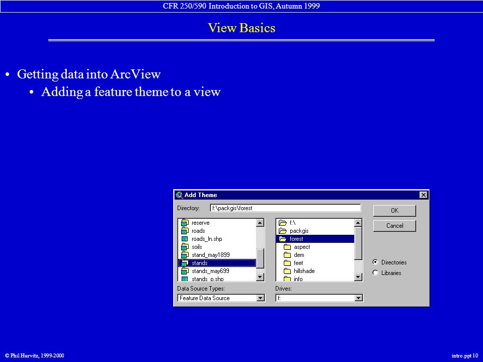Screen dimensions: 483x362
Task: Click the hillshade folder icon
Action: coord(287,270)
